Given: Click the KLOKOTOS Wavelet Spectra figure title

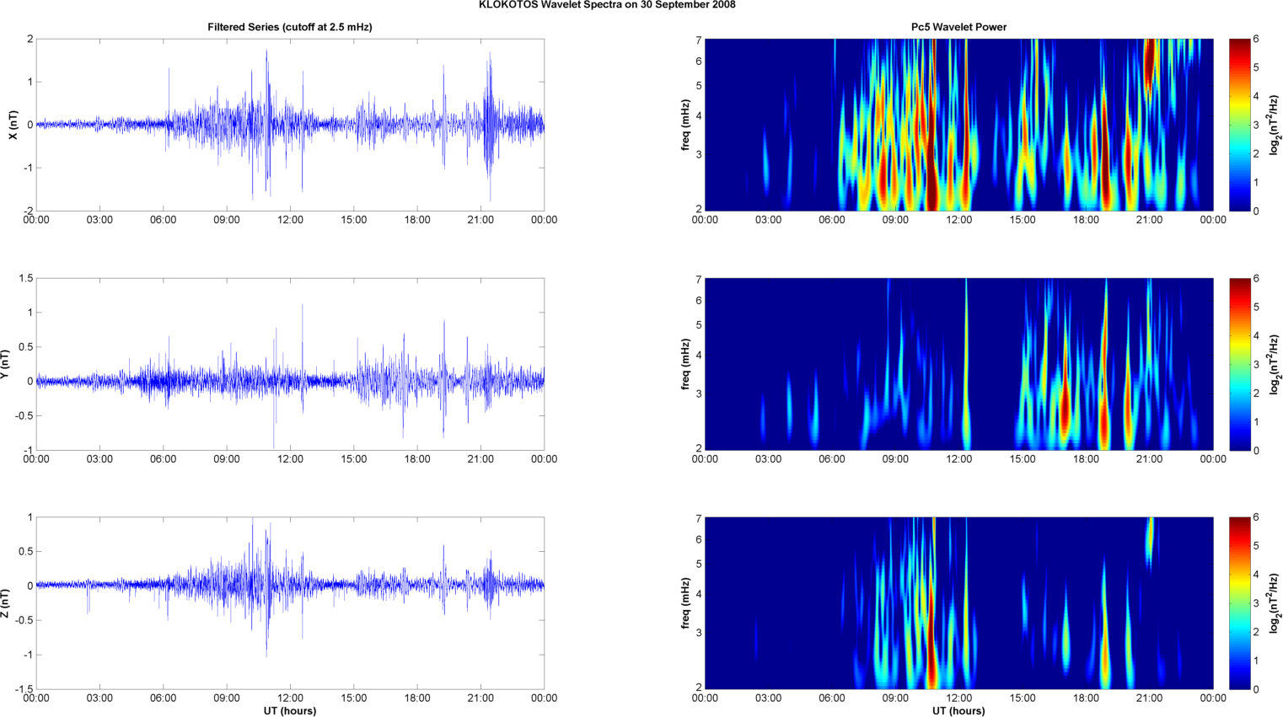Looking at the screenshot, I should (x=607, y=5).
